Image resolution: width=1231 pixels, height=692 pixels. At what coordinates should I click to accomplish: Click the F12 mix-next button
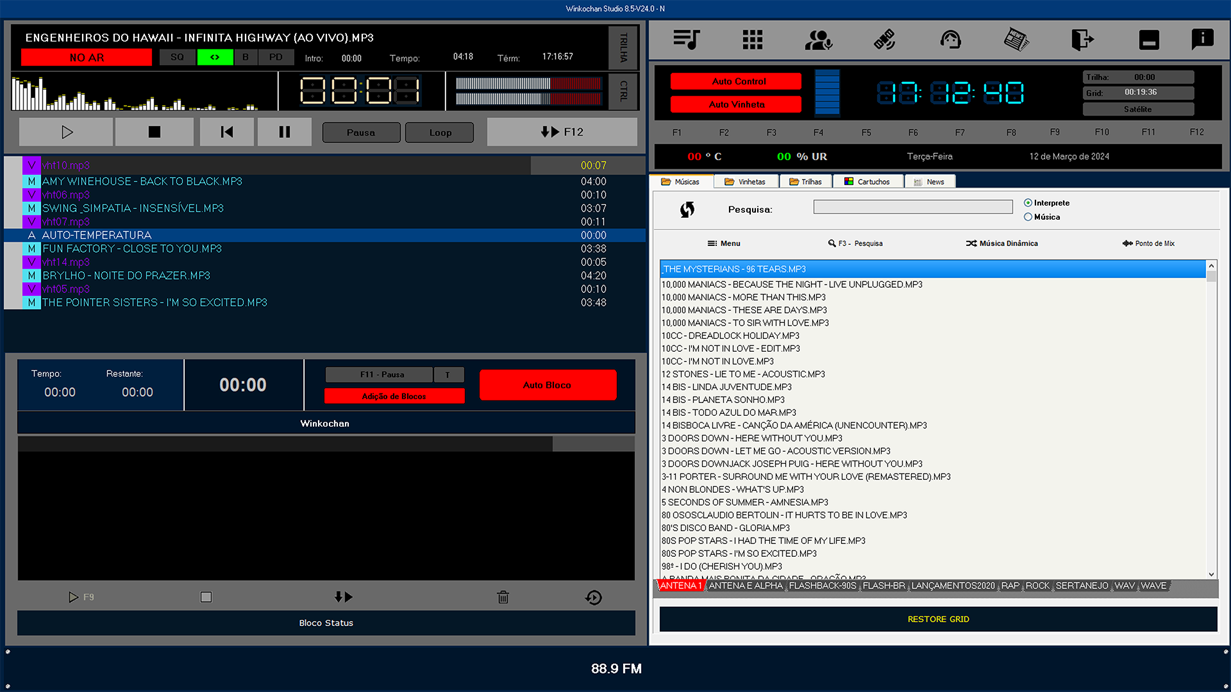click(562, 132)
